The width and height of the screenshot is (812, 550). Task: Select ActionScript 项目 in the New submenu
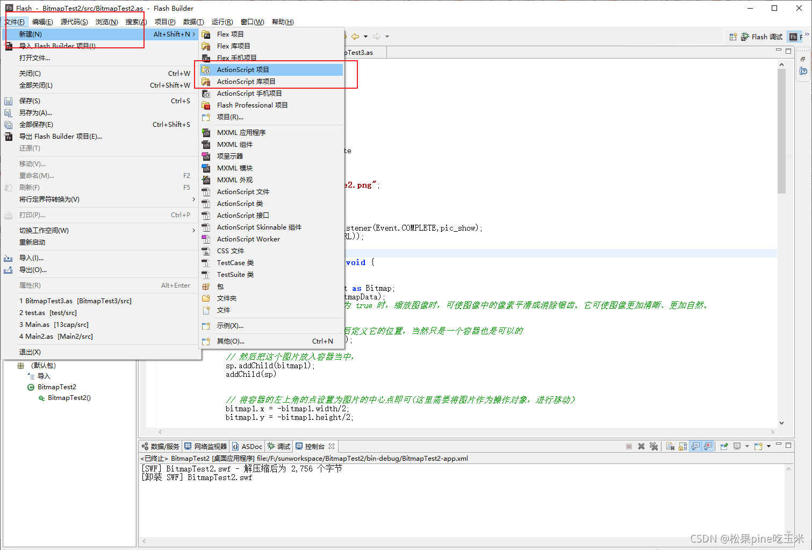point(271,70)
